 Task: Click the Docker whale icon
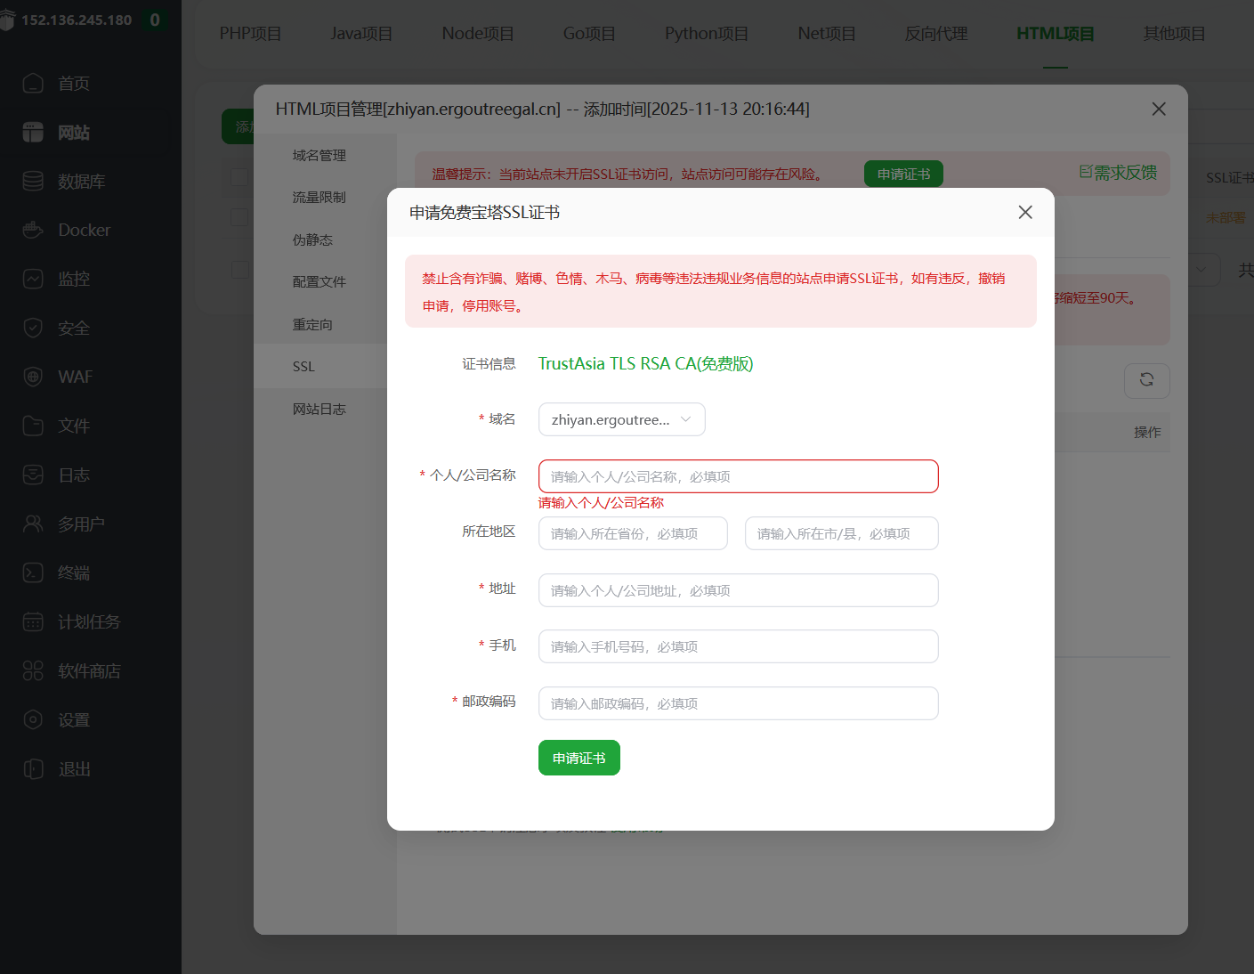point(33,231)
